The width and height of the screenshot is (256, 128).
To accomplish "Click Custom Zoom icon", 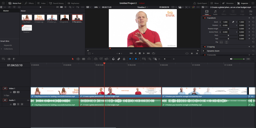I will (155, 59).
